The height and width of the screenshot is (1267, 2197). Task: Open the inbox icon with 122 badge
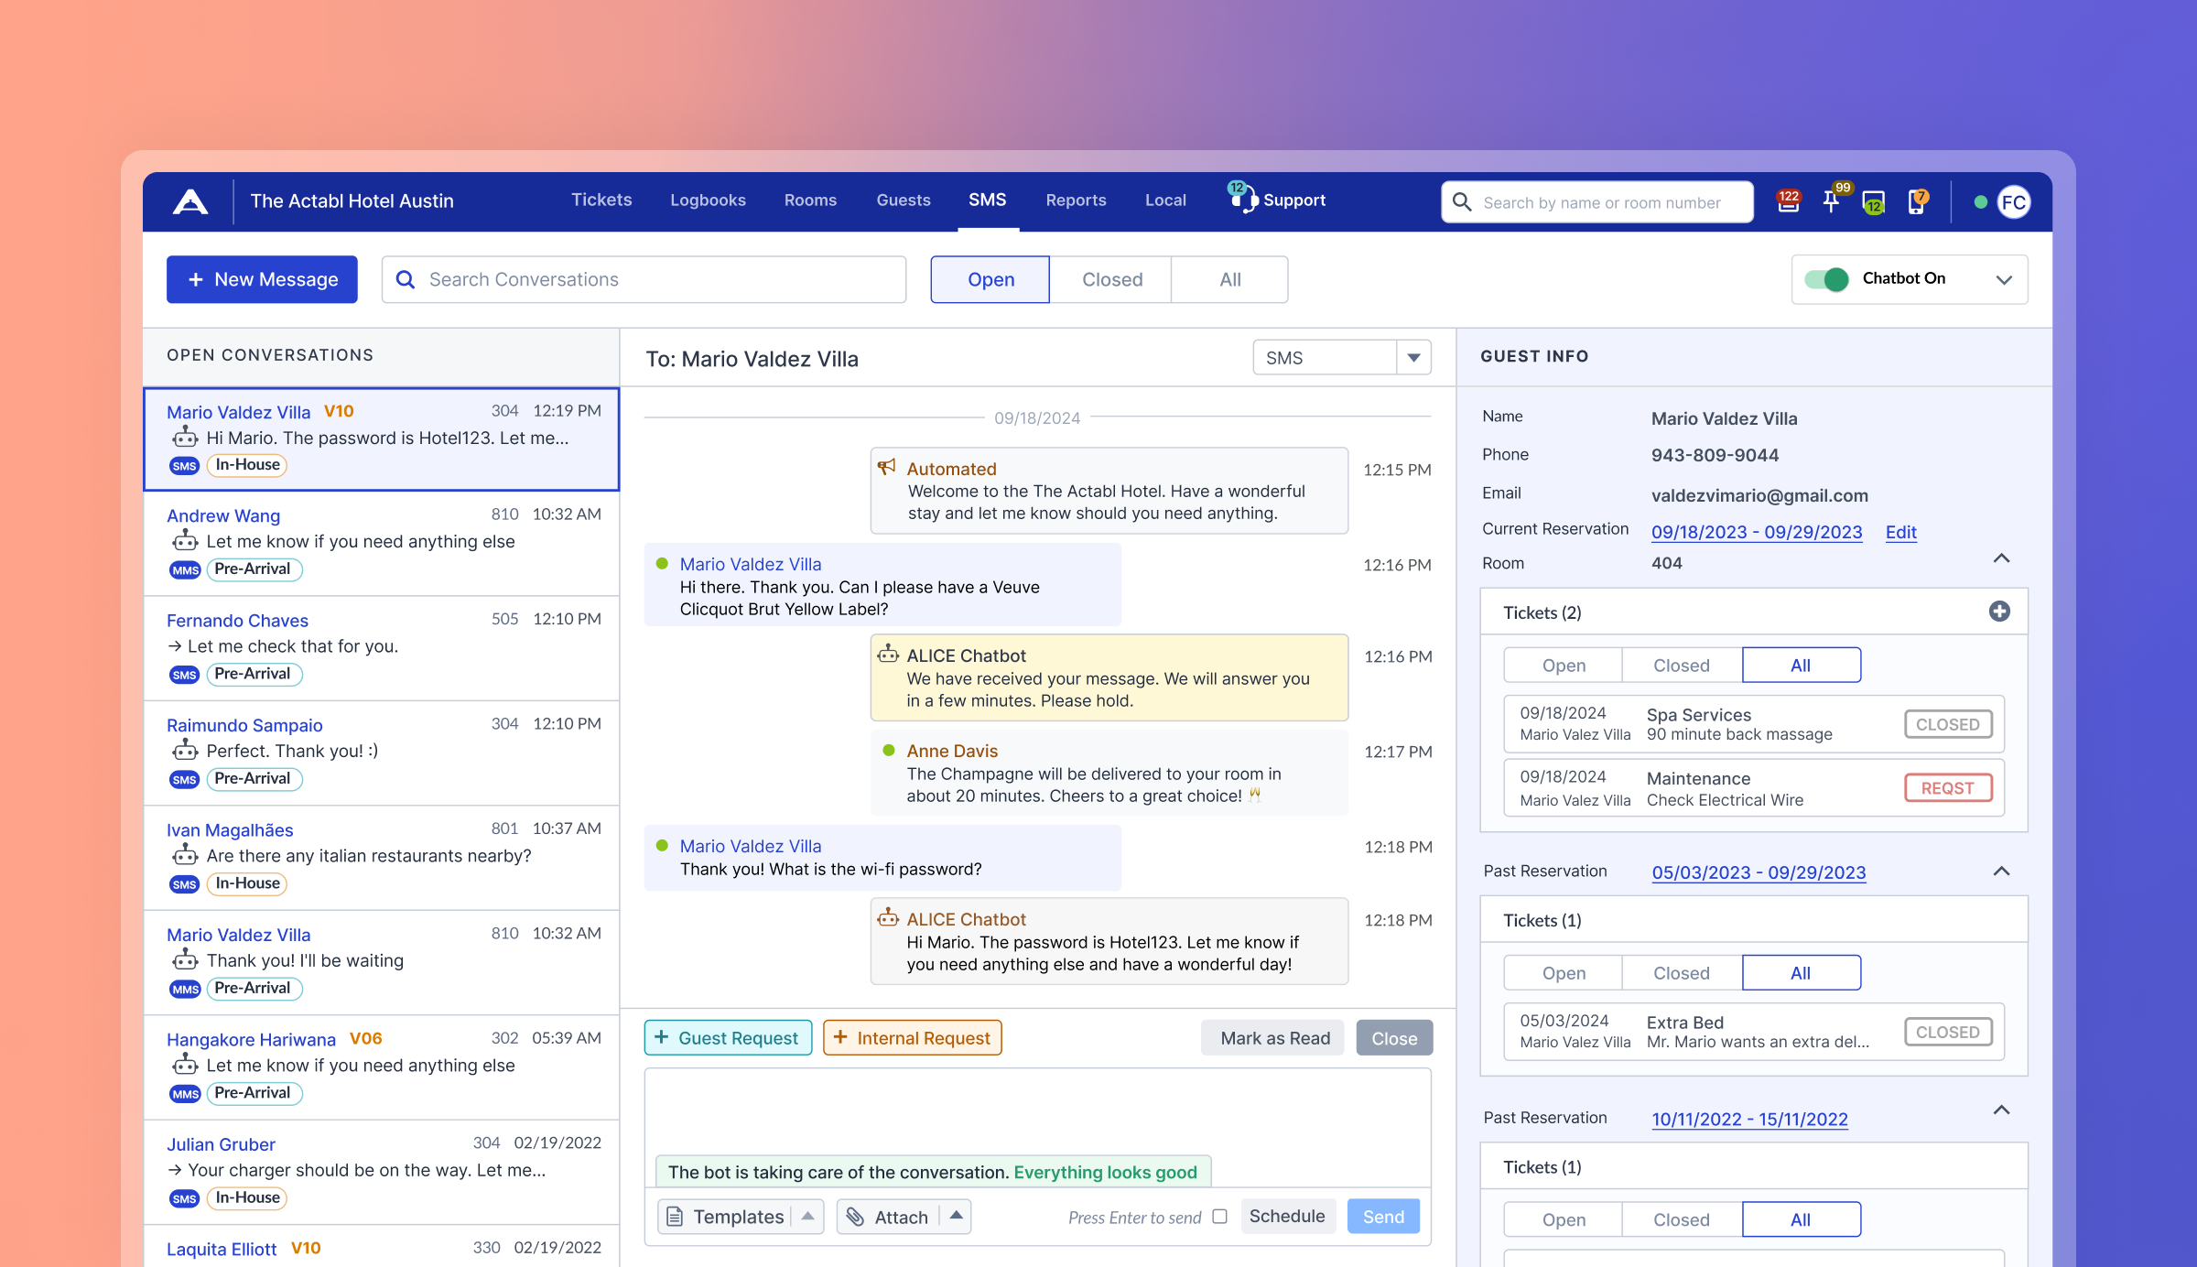[x=1787, y=202]
